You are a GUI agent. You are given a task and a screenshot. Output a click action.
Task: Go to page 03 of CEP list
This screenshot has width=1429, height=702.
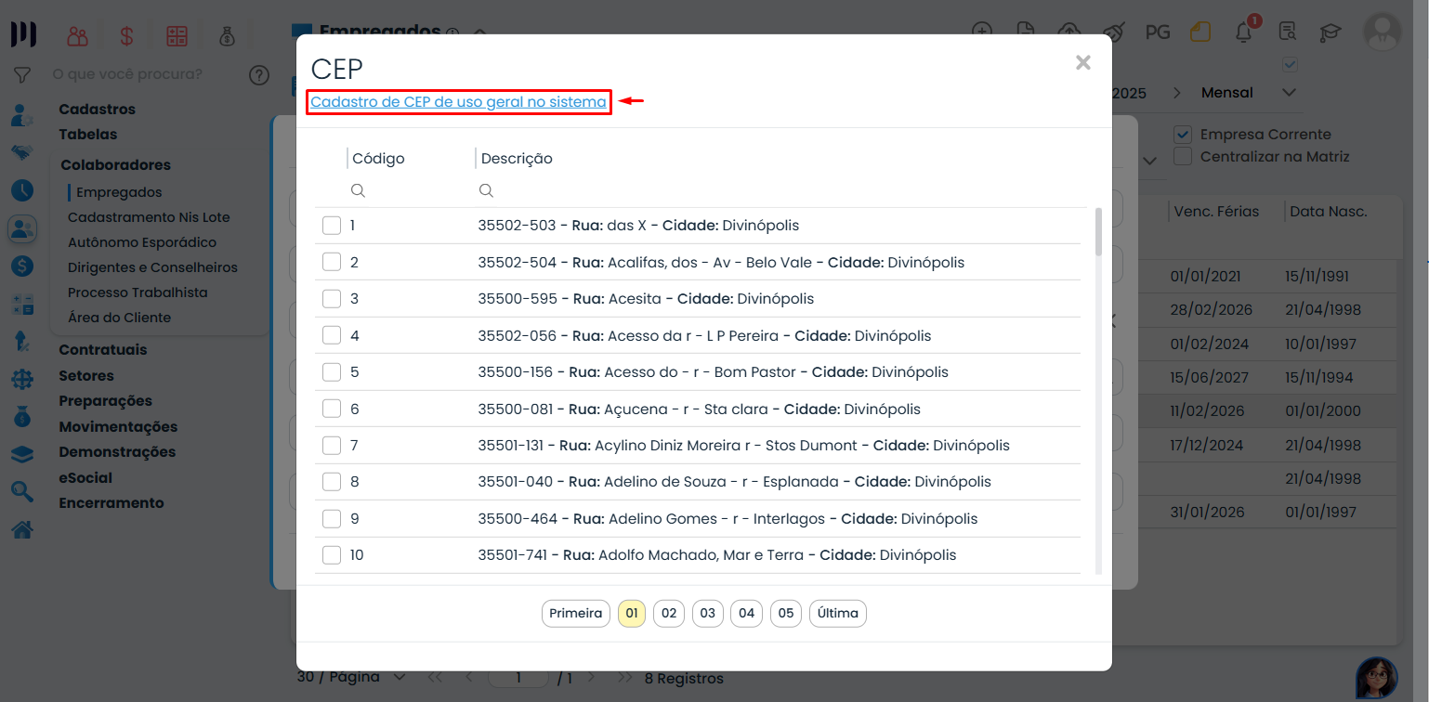pos(708,614)
